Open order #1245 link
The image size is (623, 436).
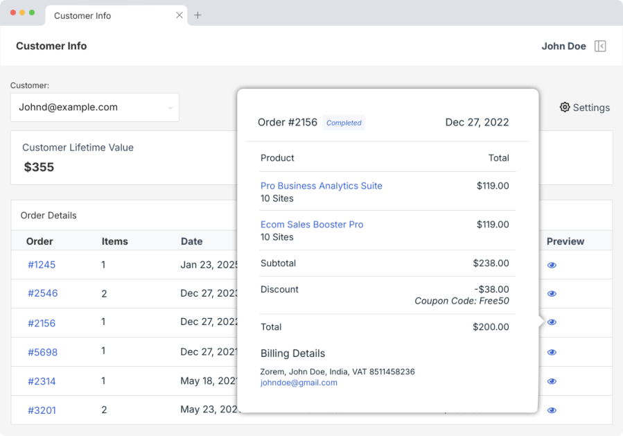tap(42, 265)
